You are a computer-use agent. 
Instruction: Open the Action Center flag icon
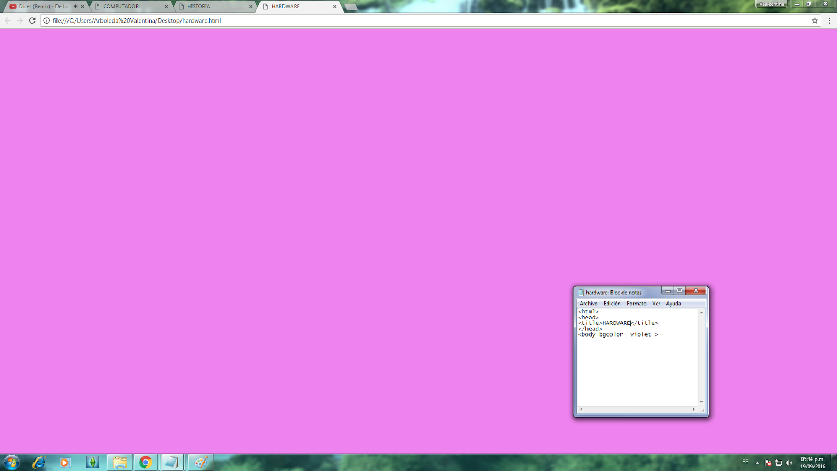768,462
